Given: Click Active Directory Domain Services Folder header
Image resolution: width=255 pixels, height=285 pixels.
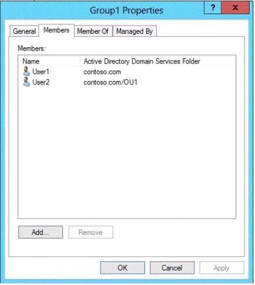Looking at the screenshot, I should coord(142,61).
